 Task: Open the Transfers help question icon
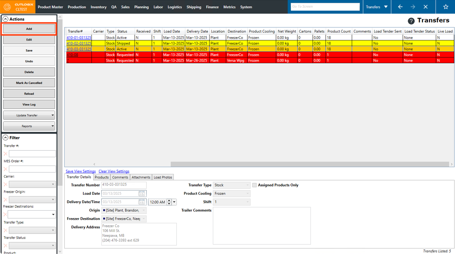pyautogui.click(x=411, y=21)
